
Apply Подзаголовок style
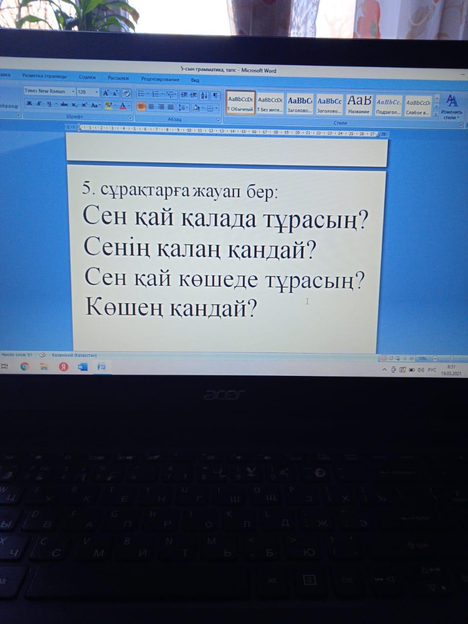coord(389,106)
